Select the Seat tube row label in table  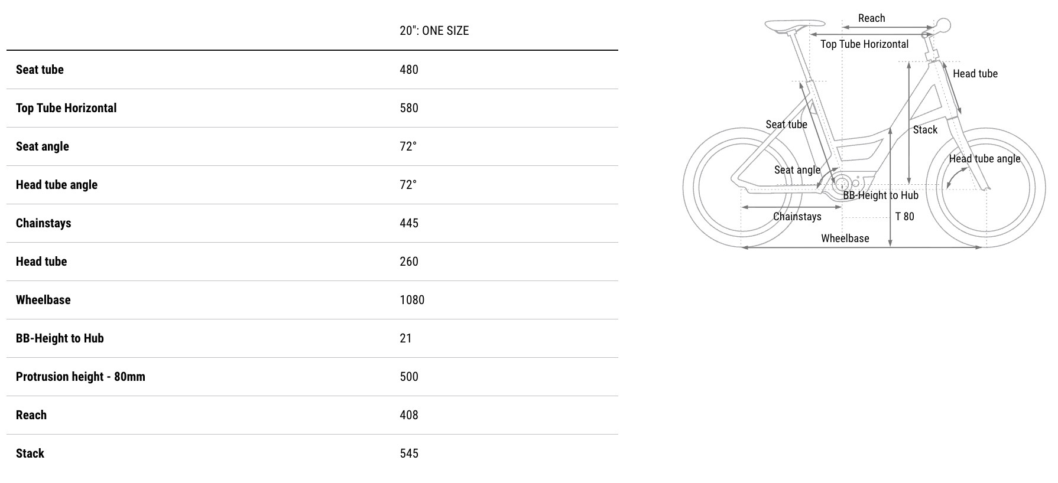[40, 70]
